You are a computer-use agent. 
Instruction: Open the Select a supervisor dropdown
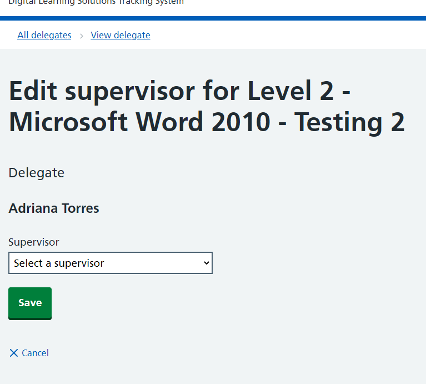(x=111, y=263)
